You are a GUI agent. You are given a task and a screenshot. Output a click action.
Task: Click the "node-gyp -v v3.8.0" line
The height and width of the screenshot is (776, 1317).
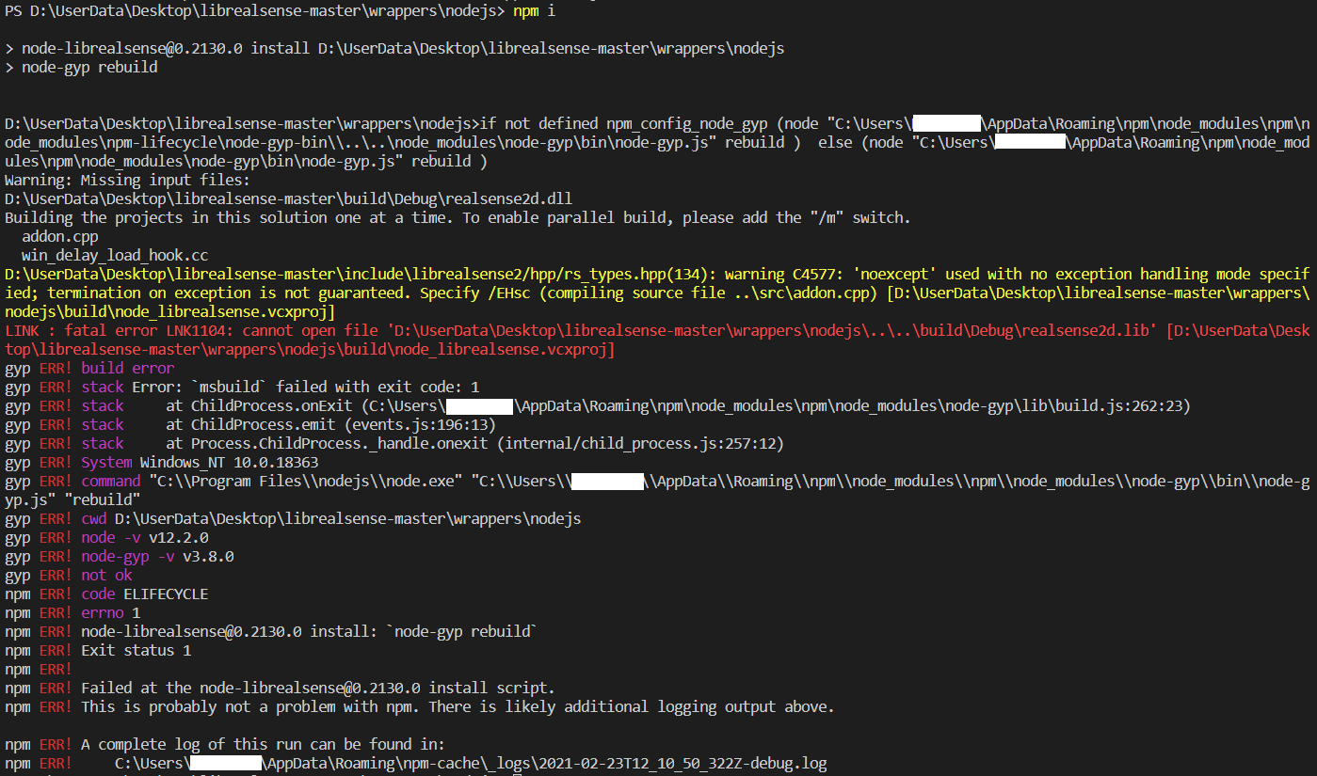click(155, 556)
